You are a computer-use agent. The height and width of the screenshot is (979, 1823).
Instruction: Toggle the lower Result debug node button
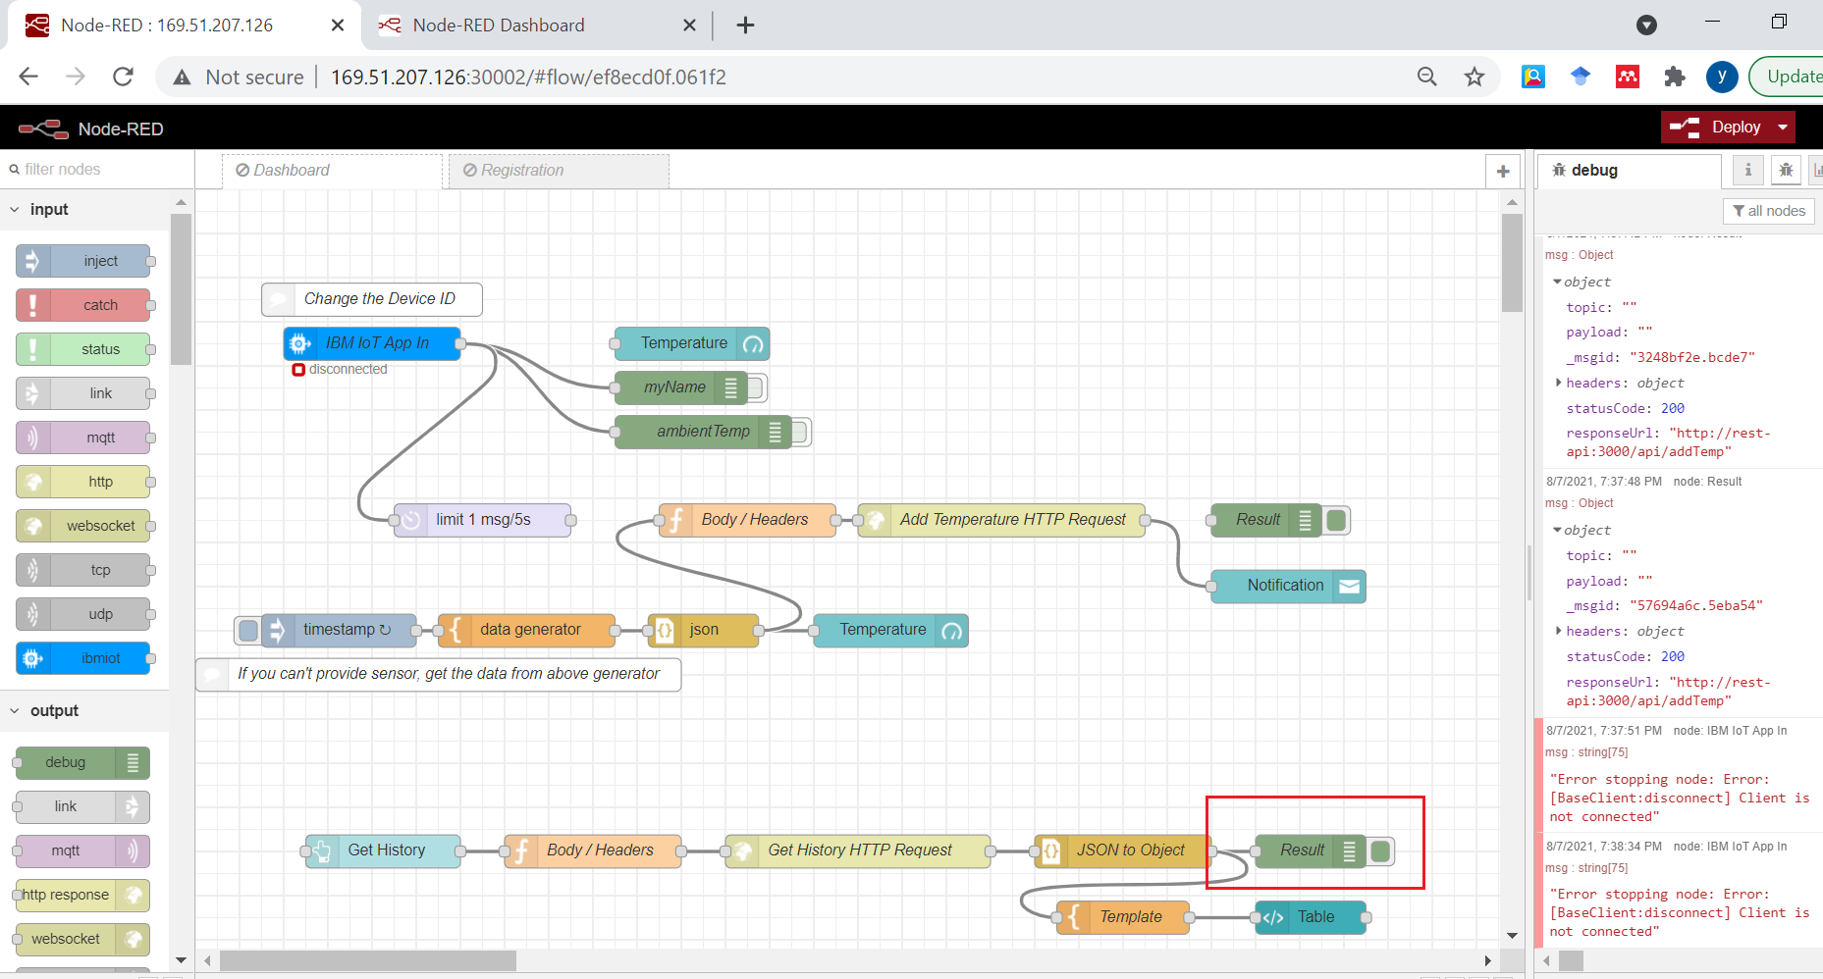pos(1380,850)
